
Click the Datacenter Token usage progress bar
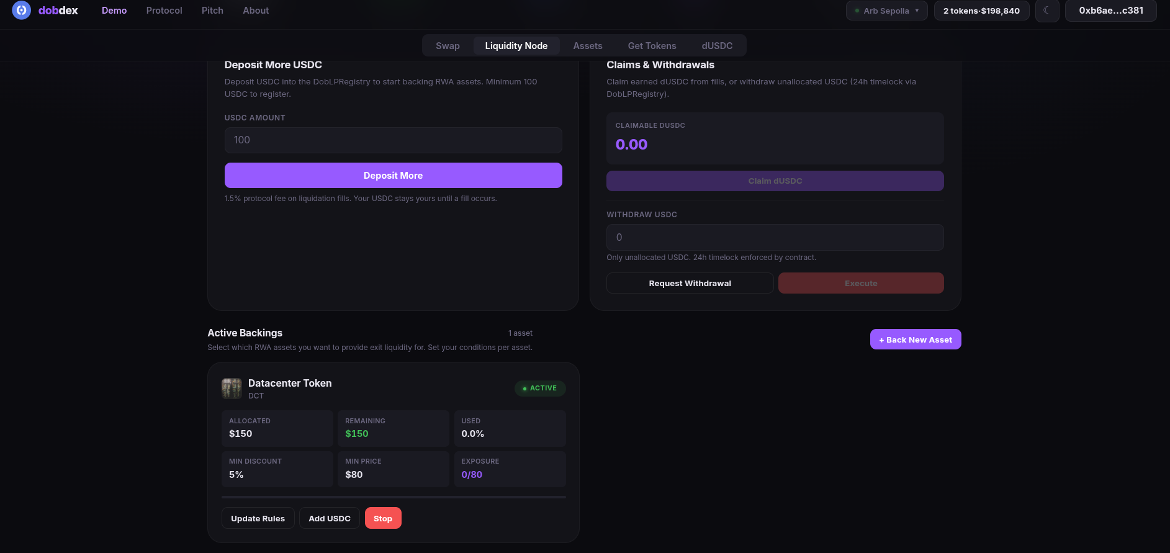tap(393, 497)
